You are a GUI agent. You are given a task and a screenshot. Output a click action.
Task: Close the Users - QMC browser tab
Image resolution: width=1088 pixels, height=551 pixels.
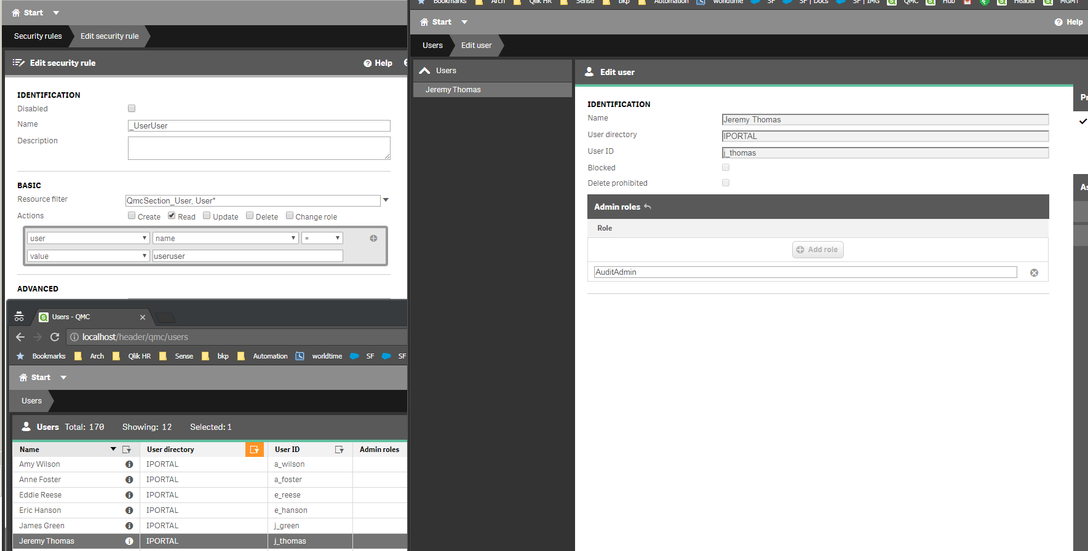tap(143, 317)
